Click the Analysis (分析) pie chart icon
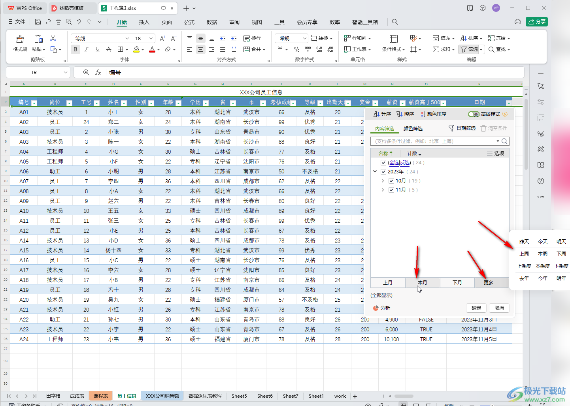Viewport: 570px width, 406px height. [x=376, y=308]
